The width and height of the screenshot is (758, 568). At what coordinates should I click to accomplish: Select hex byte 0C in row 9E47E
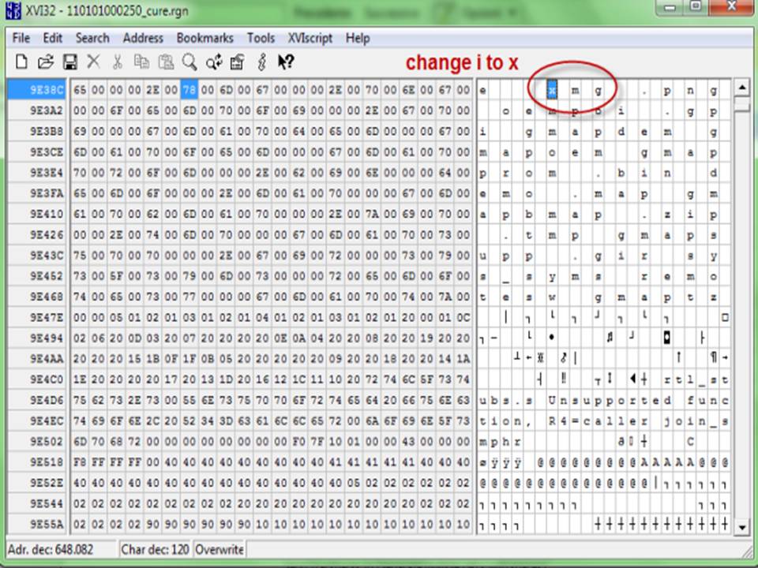point(463,317)
